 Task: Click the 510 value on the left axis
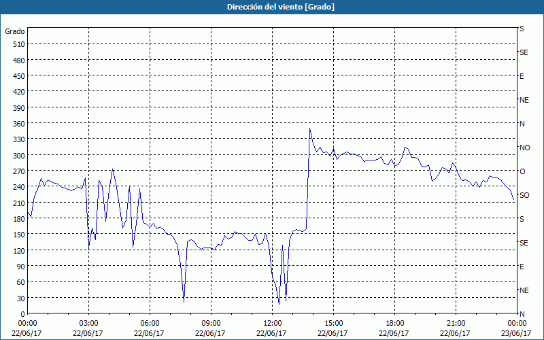[19, 44]
